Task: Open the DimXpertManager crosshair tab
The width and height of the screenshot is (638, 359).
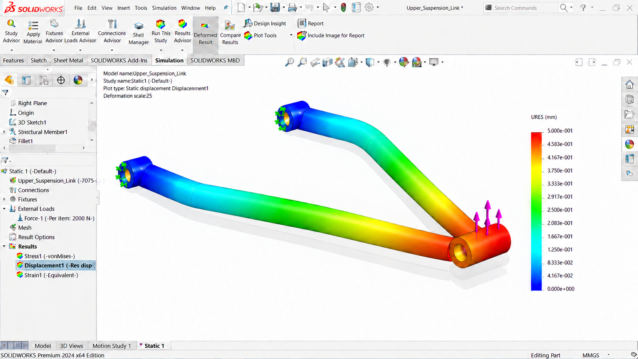Action: click(61, 80)
